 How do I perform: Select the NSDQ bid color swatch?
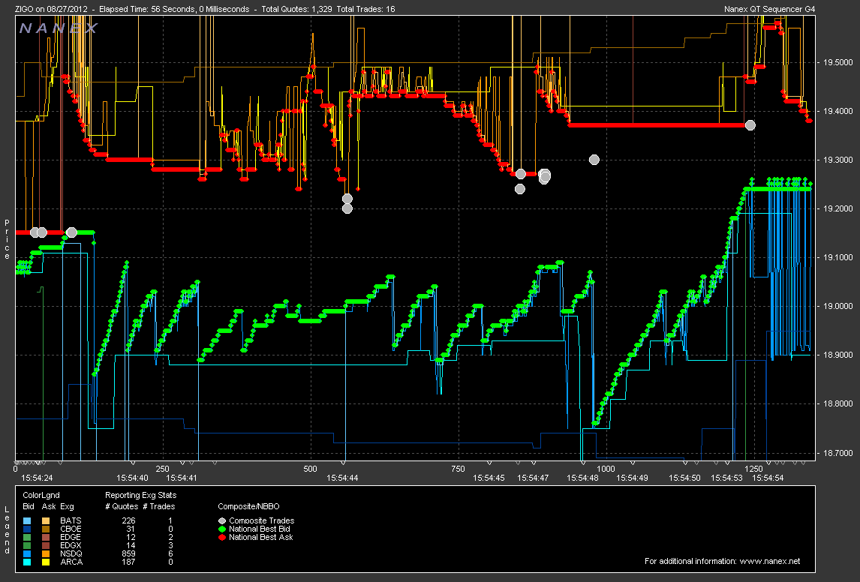(28, 553)
